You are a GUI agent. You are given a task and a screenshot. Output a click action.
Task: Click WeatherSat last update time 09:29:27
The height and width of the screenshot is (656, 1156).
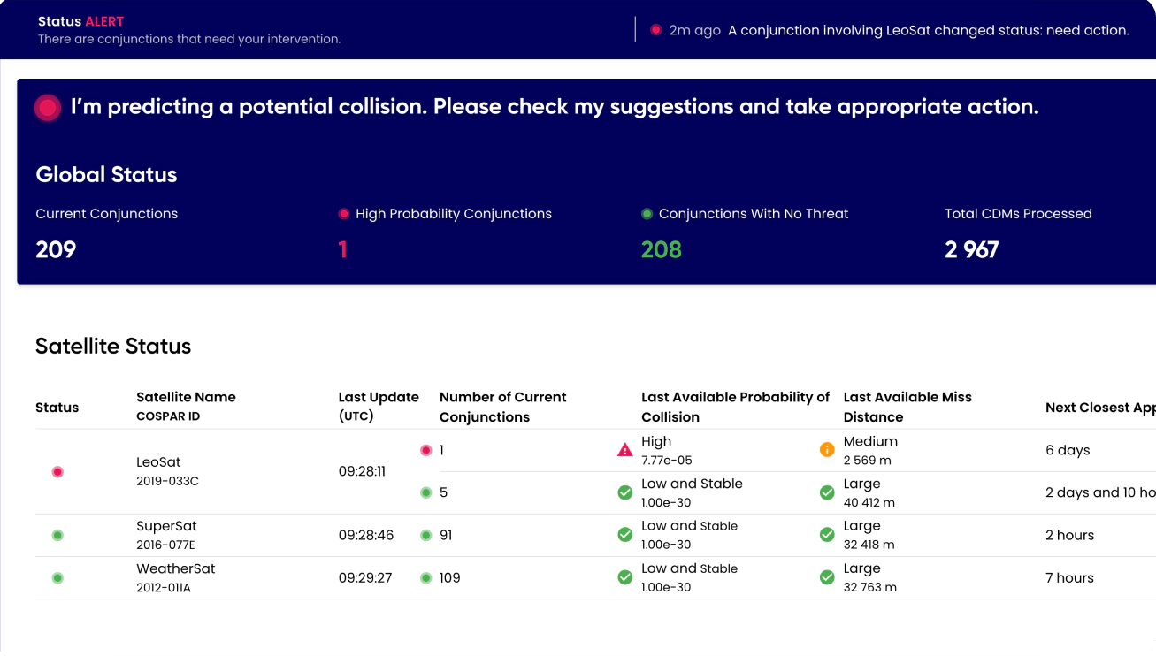(365, 577)
